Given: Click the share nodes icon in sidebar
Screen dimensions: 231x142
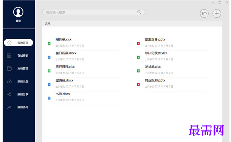Looking at the screenshot, I should click(9, 94).
